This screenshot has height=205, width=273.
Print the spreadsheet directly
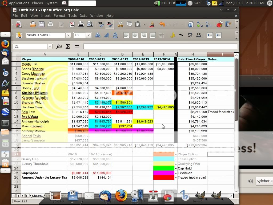(81, 24)
